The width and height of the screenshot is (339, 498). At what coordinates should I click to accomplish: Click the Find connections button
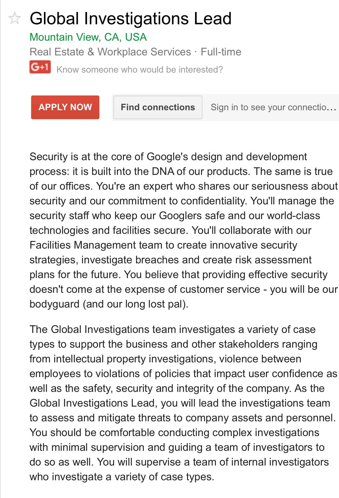158,107
